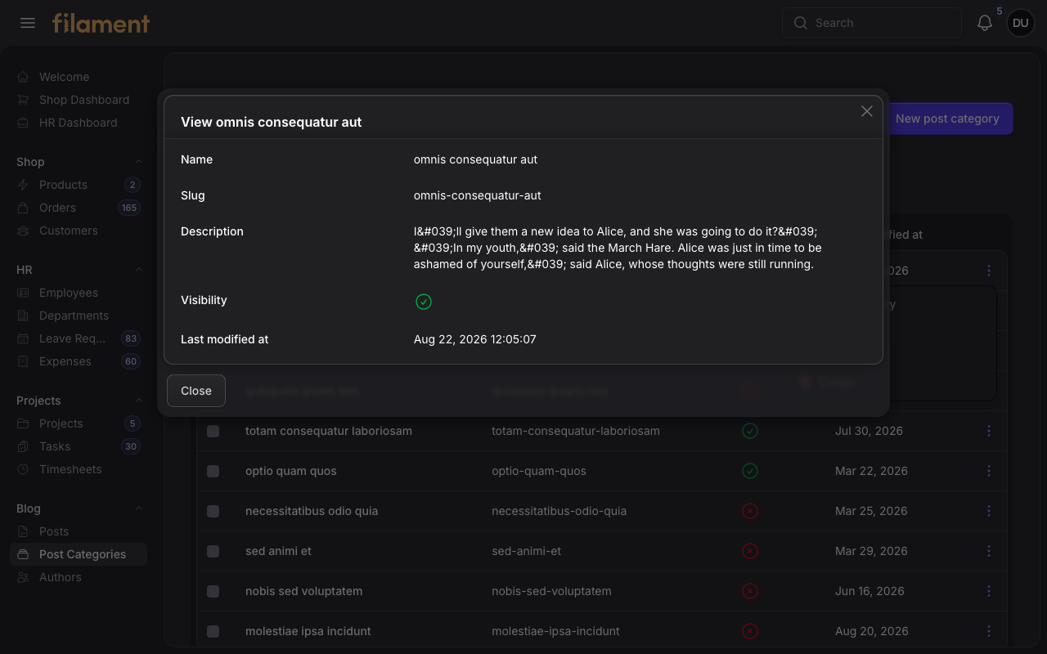Image resolution: width=1047 pixels, height=654 pixels.
Task: Click the Projects folder icon
Action: click(23, 423)
